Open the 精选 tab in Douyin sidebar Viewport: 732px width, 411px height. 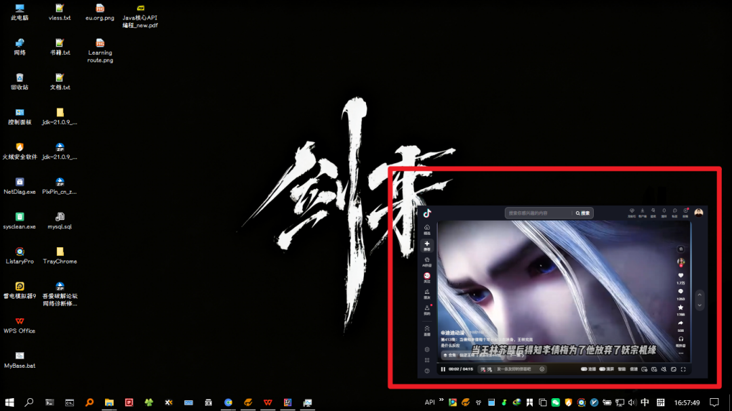(427, 229)
